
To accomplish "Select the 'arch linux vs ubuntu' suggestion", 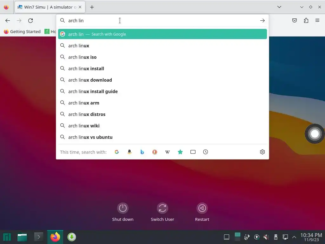I will click(x=162, y=137).
